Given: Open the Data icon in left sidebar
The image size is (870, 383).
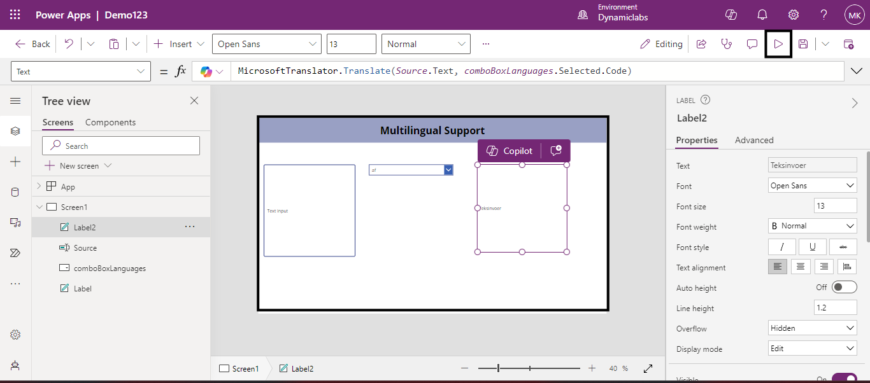Looking at the screenshot, I should (15, 192).
